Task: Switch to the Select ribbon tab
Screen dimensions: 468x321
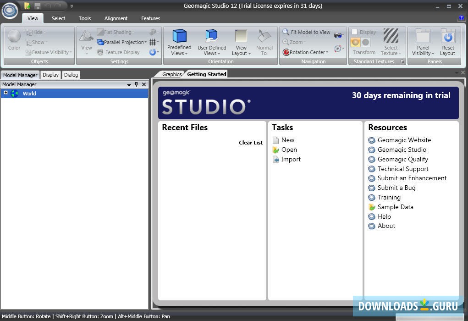Action: click(58, 18)
